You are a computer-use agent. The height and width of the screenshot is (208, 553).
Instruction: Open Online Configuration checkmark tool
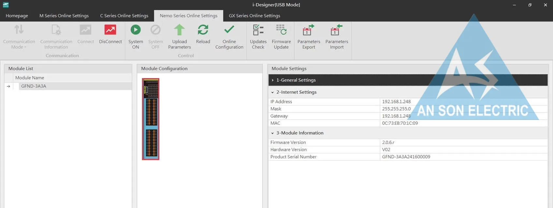coord(229,30)
